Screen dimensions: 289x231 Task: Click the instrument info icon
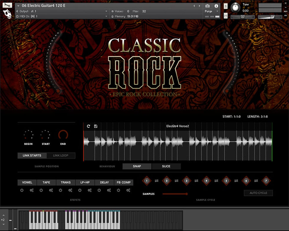click(x=216, y=6)
